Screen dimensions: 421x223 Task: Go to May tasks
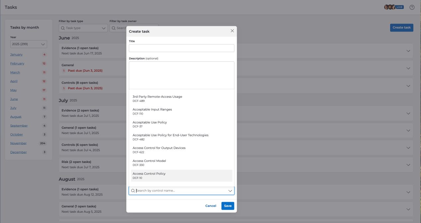click(x=14, y=90)
